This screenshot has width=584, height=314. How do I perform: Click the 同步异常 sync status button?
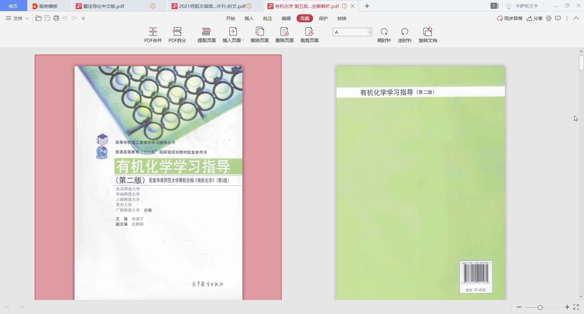point(509,19)
